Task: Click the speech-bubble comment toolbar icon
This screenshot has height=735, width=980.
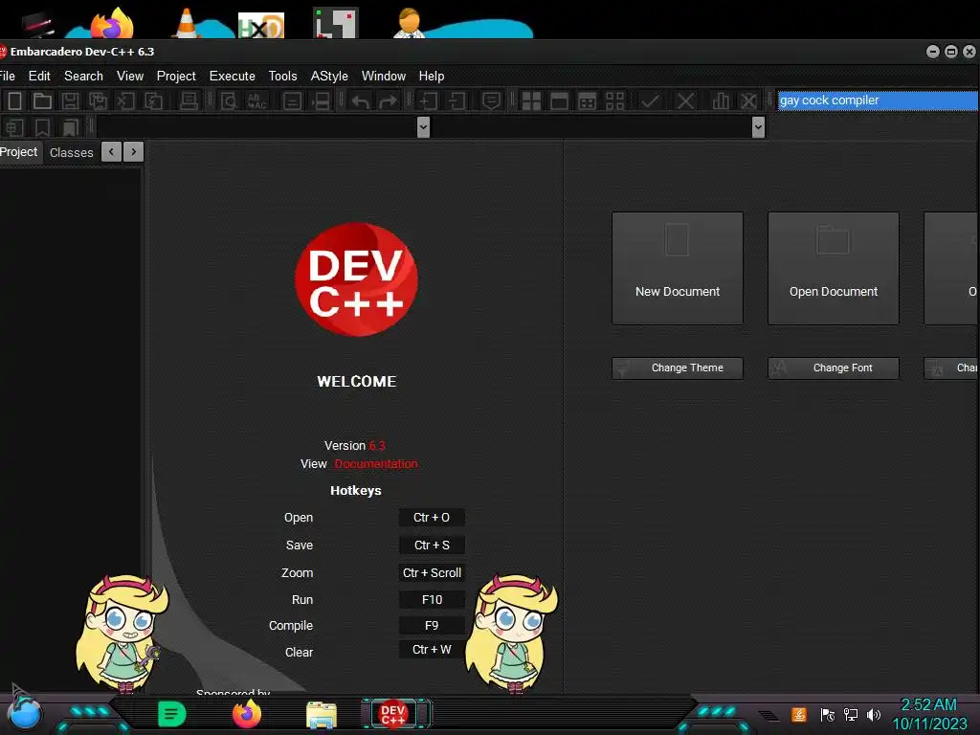Action: coord(491,100)
